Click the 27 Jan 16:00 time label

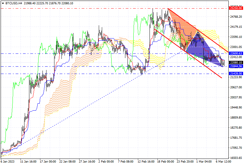coord(87,162)
